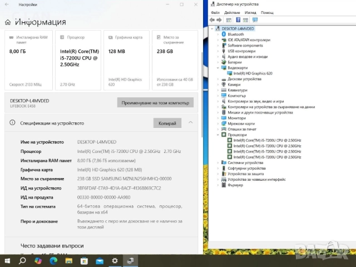Select Софтуерни устройства row

(x=246, y=168)
